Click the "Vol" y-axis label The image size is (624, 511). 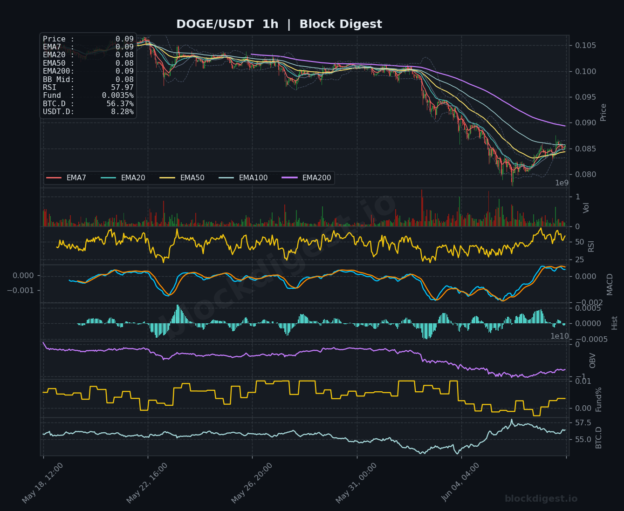(586, 208)
